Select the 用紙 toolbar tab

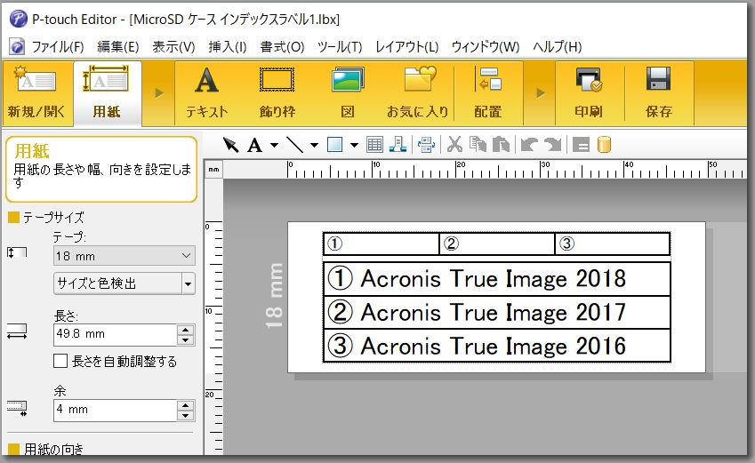click(x=107, y=93)
